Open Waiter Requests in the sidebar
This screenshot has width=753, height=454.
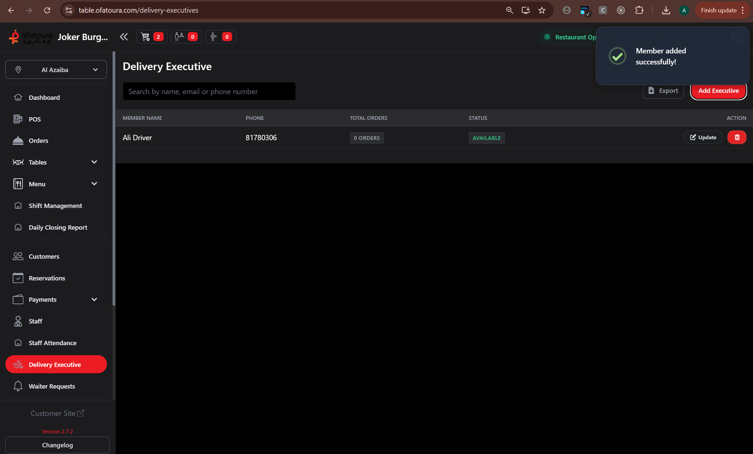coord(52,386)
